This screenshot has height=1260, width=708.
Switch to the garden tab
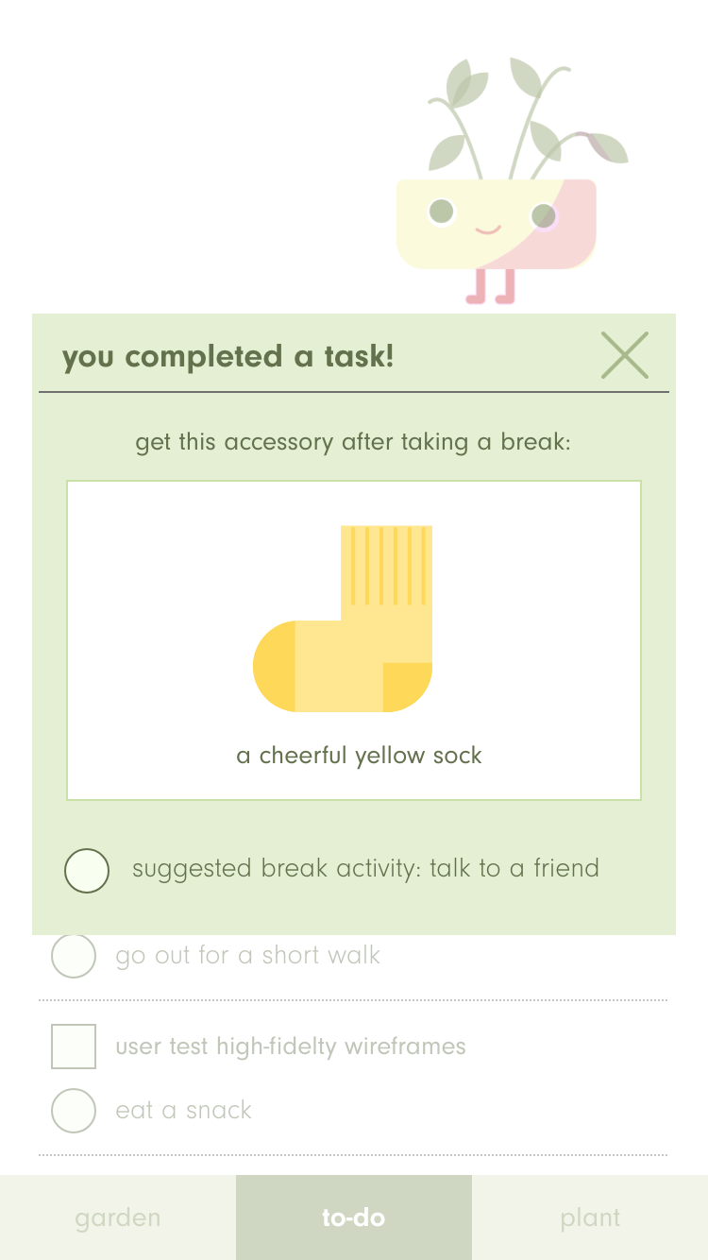coord(118,1217)
